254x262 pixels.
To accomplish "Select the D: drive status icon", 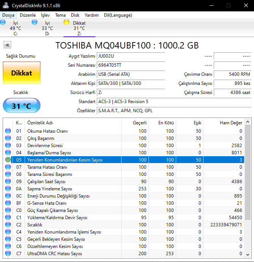I will (x=35, y=22).
